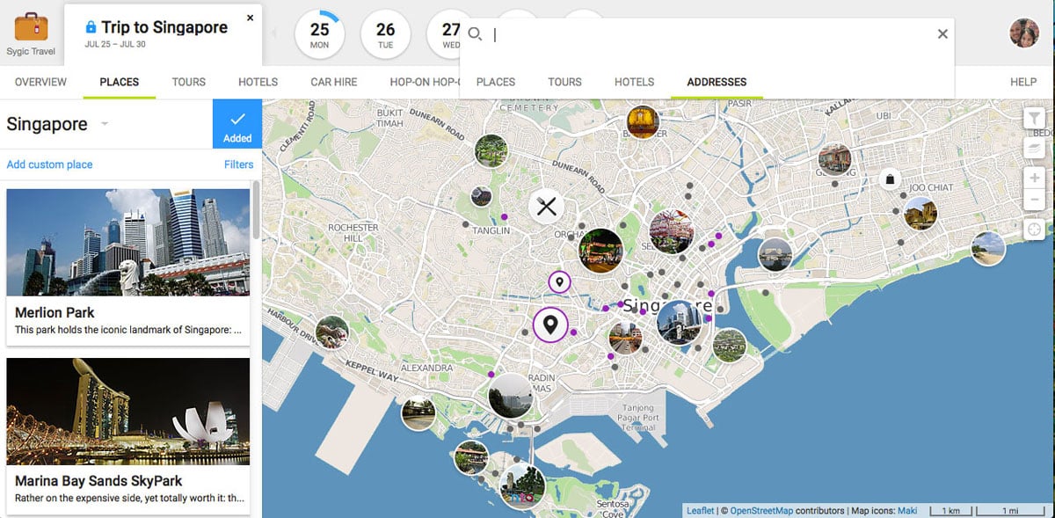
Task: Open the map layers icon
Action: [1035, 148]
